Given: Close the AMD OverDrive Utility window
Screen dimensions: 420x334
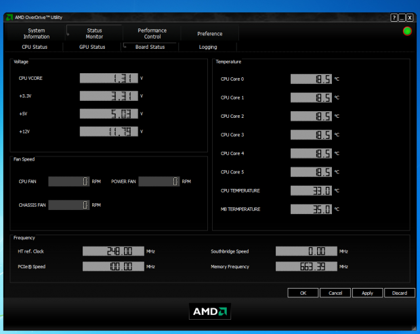Looking at the screenshot, I should [x=410, y=18].
